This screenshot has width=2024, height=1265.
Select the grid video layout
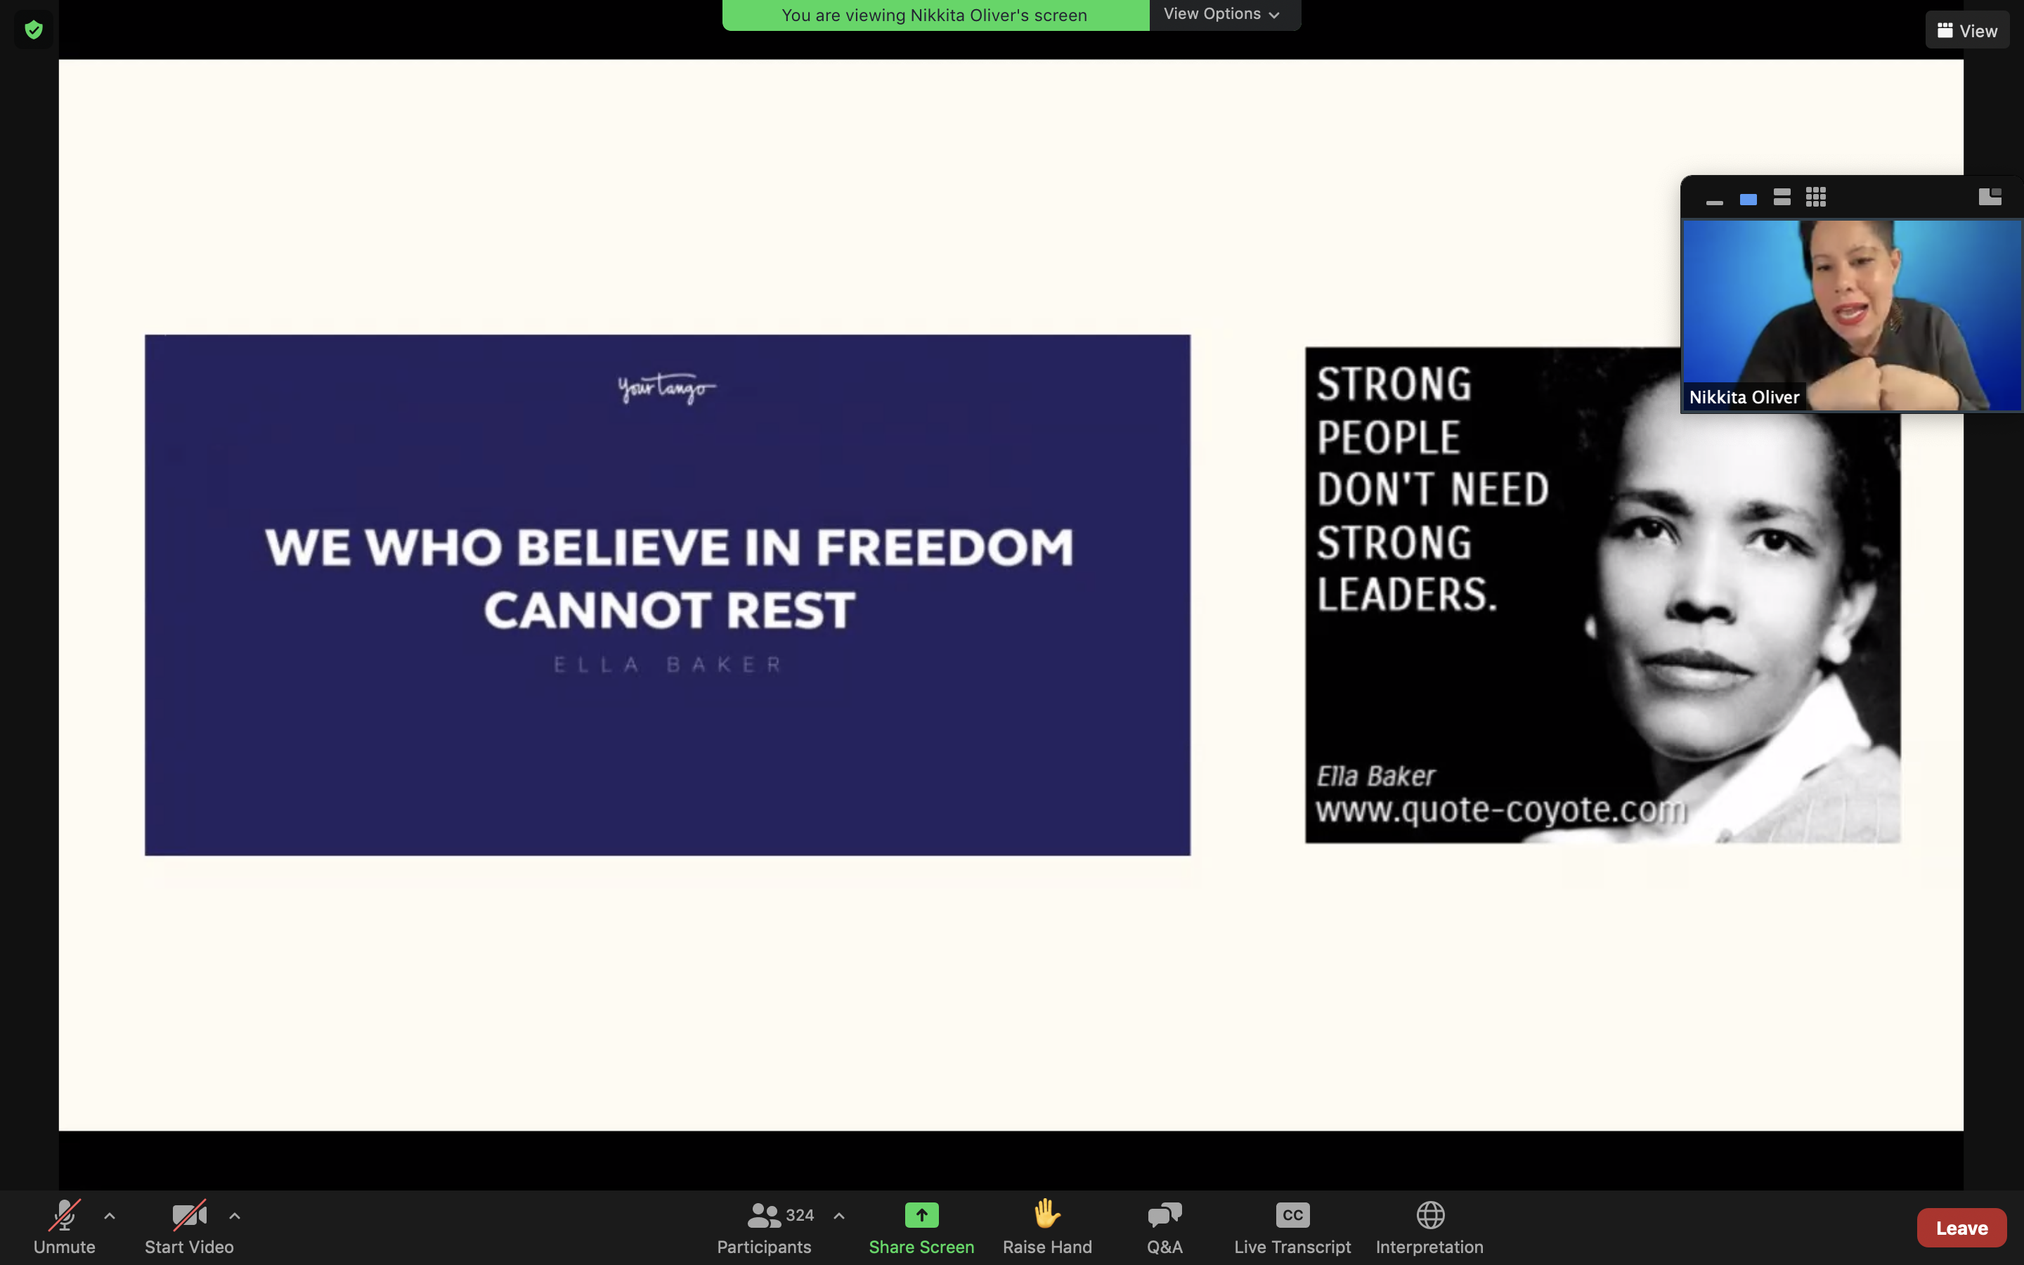pos(1816,197)
